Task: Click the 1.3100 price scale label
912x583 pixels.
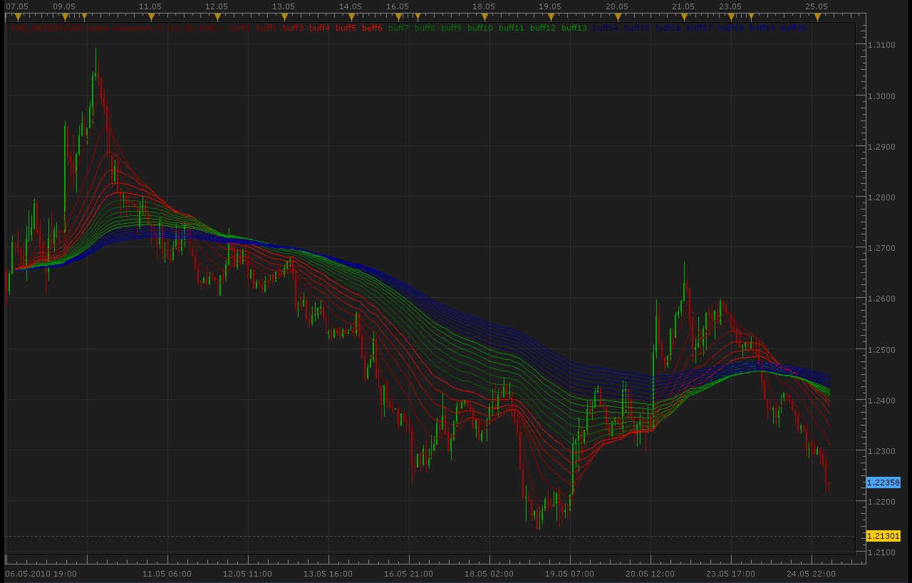Action: click(x=881, y=45)
